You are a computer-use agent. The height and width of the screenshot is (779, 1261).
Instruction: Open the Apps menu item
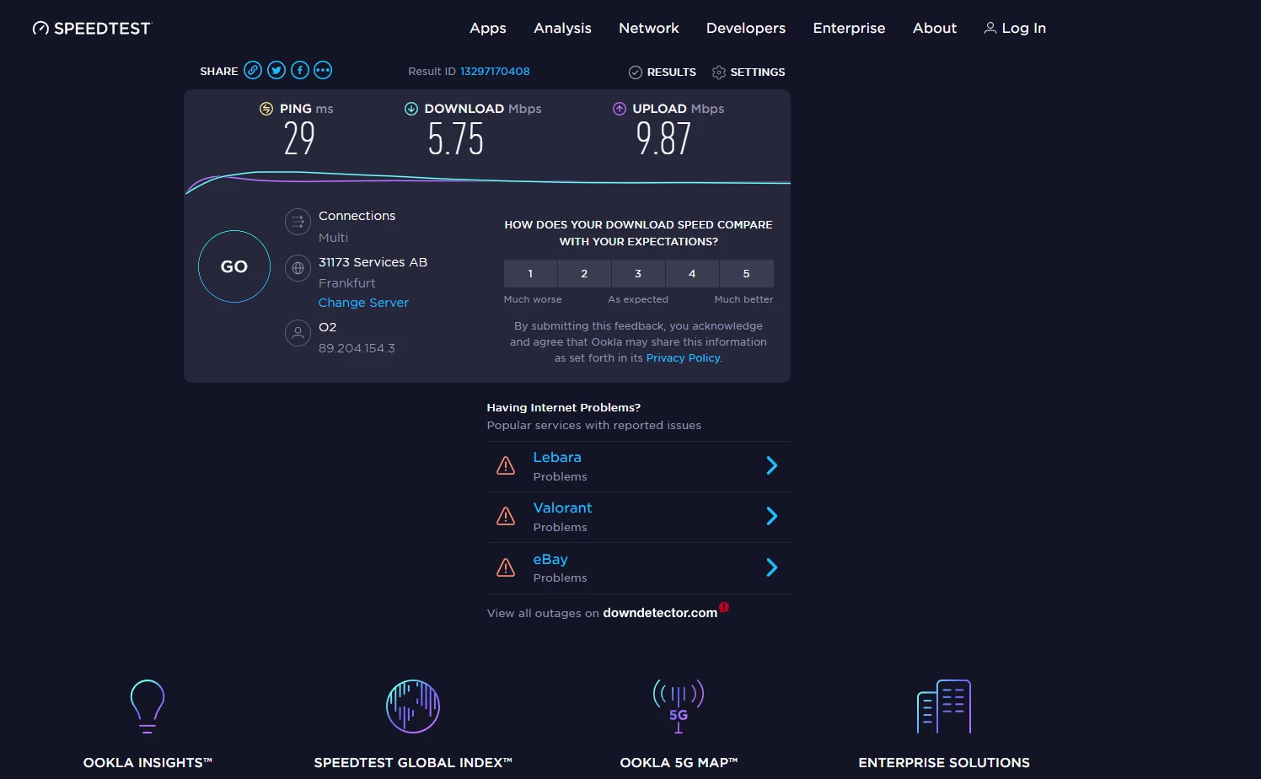click(488, 29)
